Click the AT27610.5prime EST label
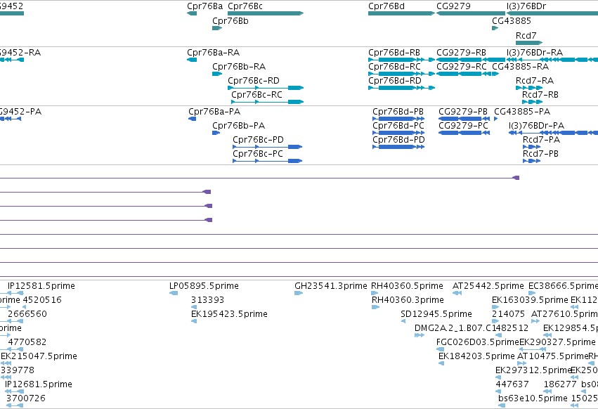 pyautogui.click(x=564, y=314)
